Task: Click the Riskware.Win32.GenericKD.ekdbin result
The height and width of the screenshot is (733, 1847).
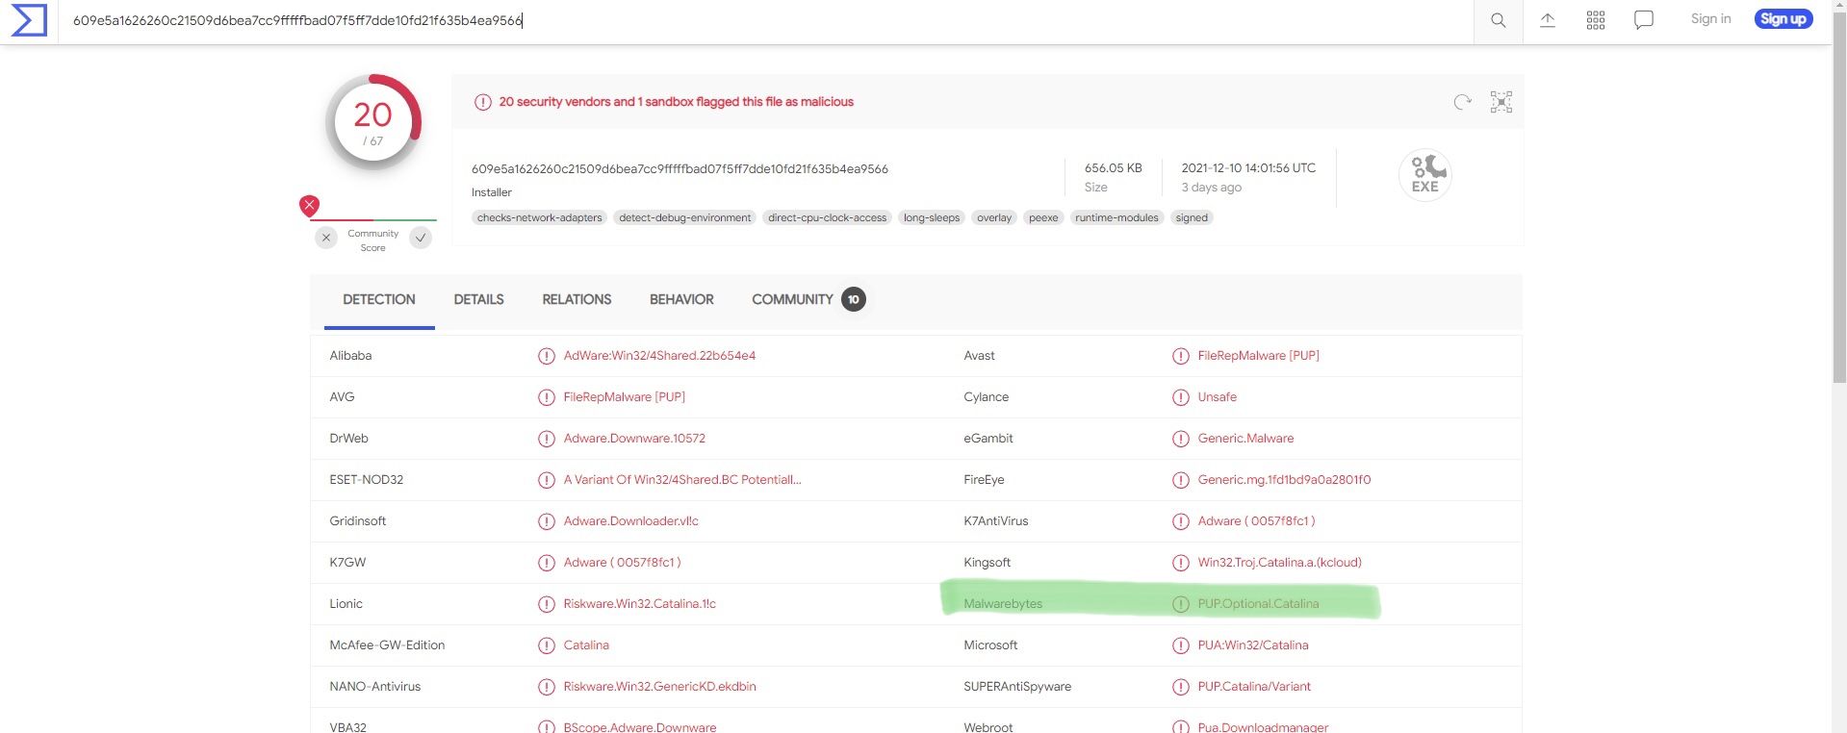Action: coord(659,687)
